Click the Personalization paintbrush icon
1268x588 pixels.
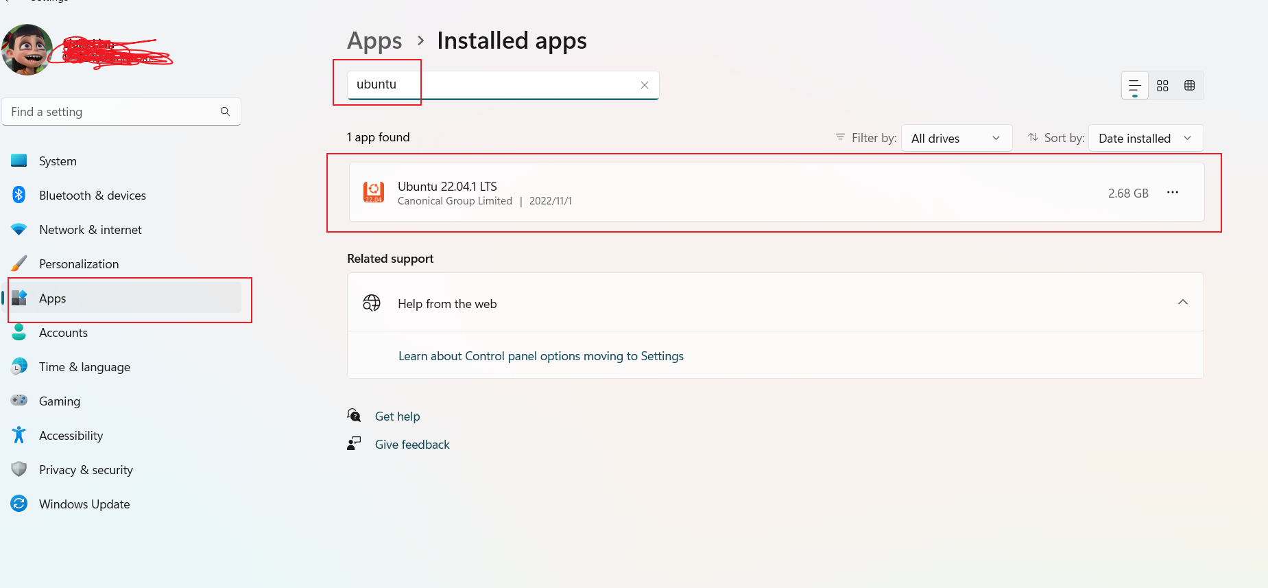[x=19, y=263]
